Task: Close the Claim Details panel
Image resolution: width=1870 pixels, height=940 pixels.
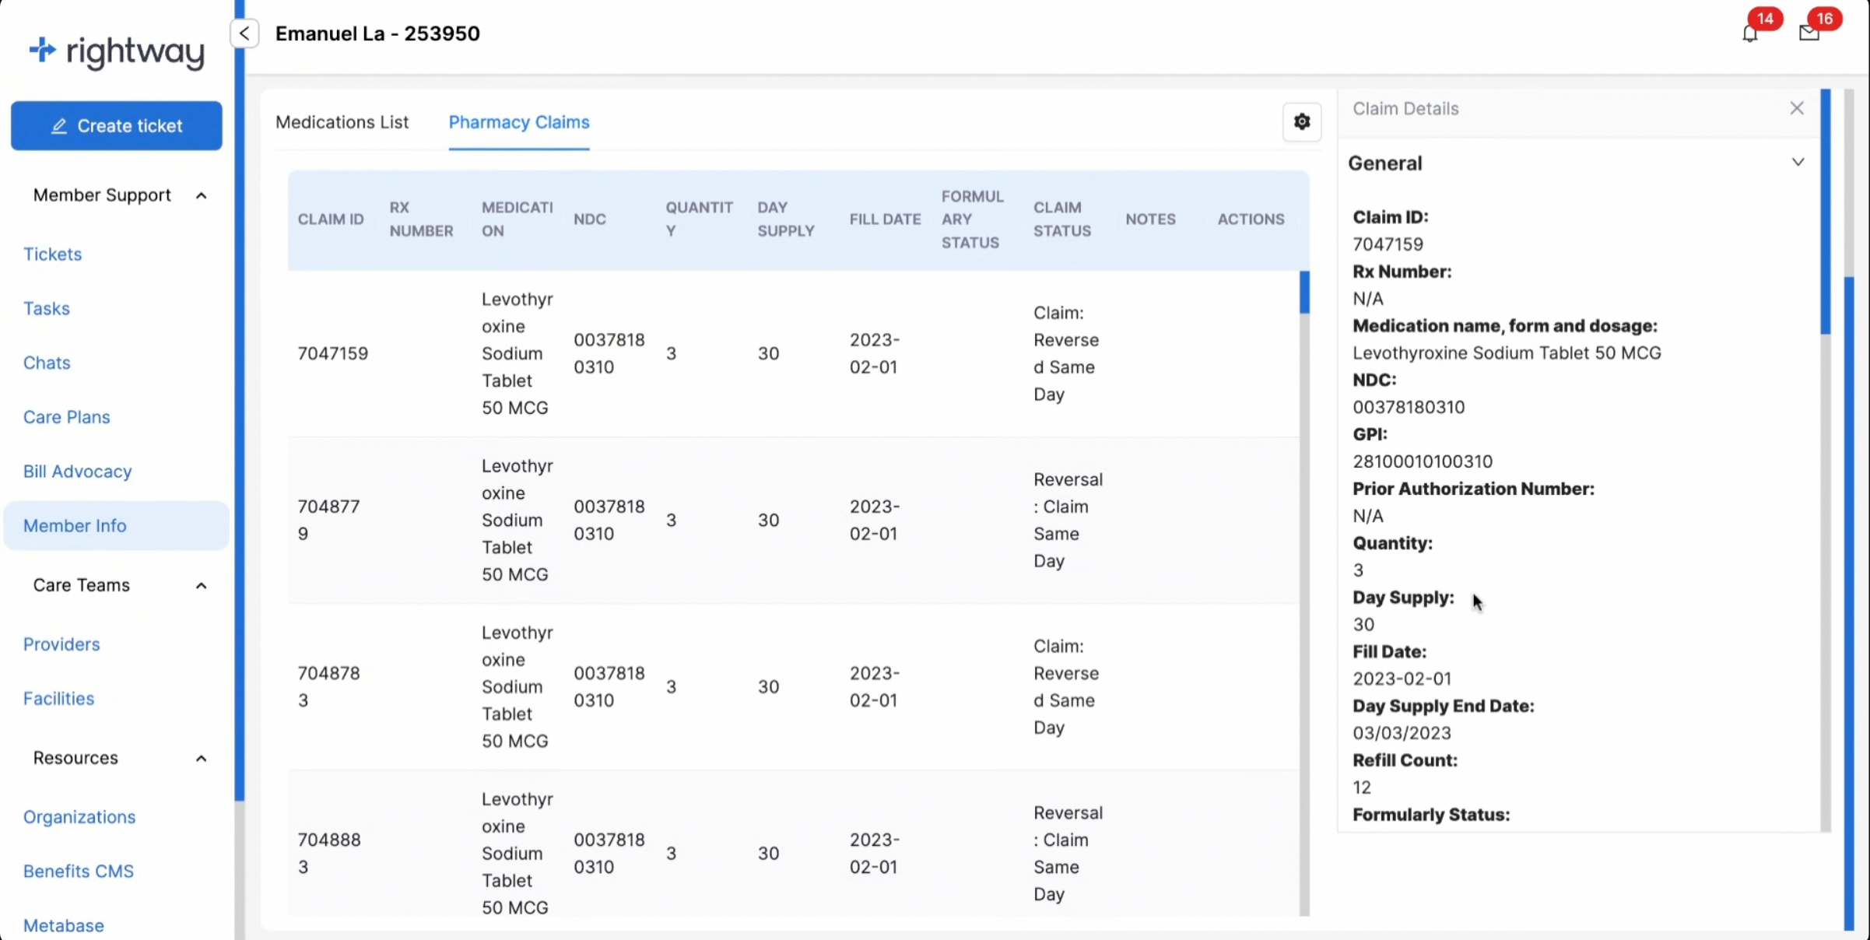Action: (x=1797, y=108)
